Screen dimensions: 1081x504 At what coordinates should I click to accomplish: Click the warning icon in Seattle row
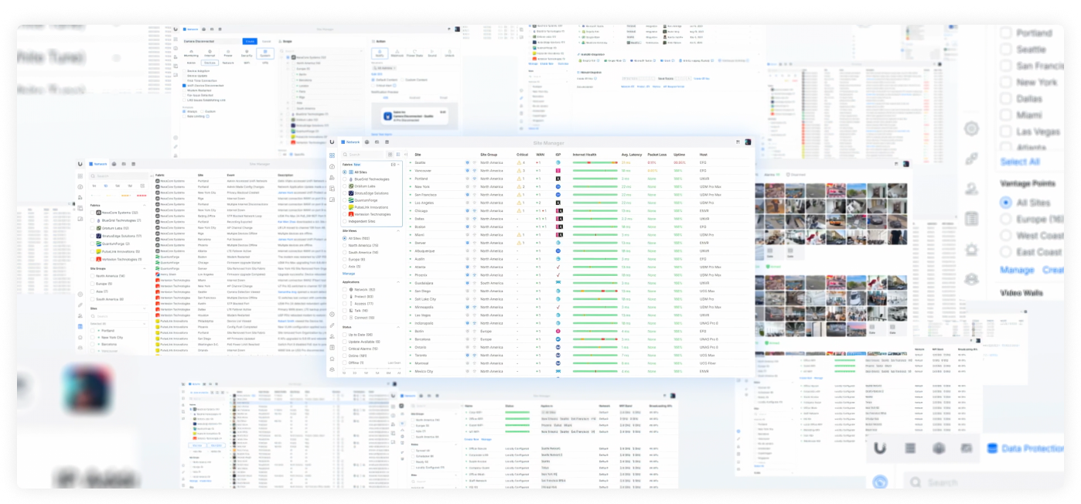click(520, 163)
